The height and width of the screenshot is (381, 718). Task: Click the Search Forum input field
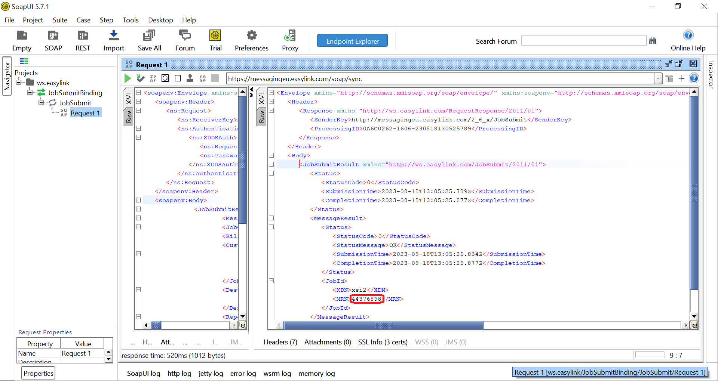[x=583, y=41]
